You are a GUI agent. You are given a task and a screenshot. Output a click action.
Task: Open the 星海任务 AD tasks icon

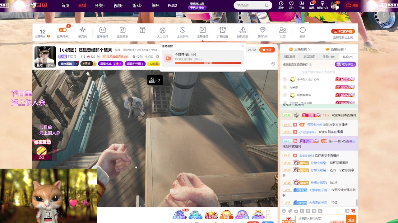click(x=102, y=32)
